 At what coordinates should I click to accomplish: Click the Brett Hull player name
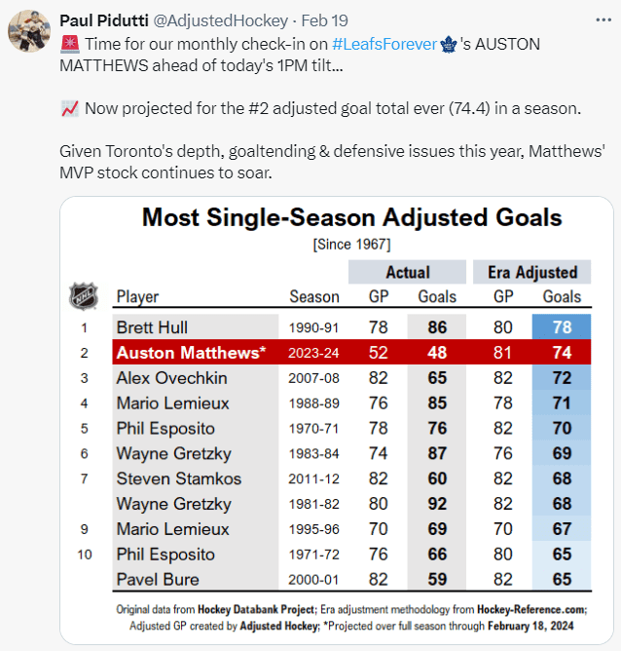152,327
